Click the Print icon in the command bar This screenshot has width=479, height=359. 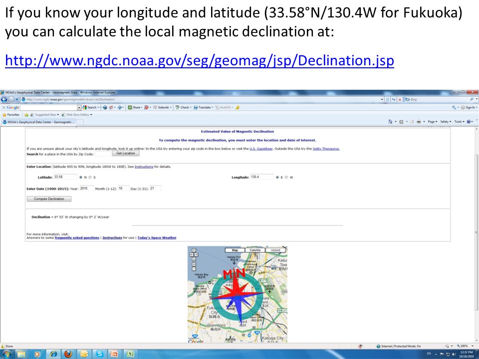[419, 122]
